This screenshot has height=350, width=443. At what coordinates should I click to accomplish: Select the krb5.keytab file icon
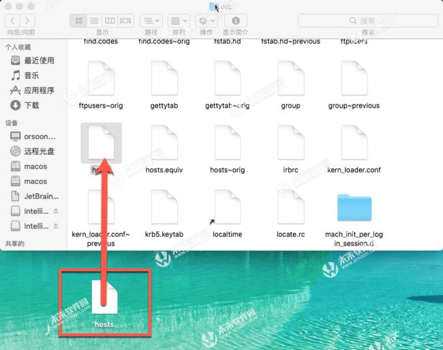point(164,207)
